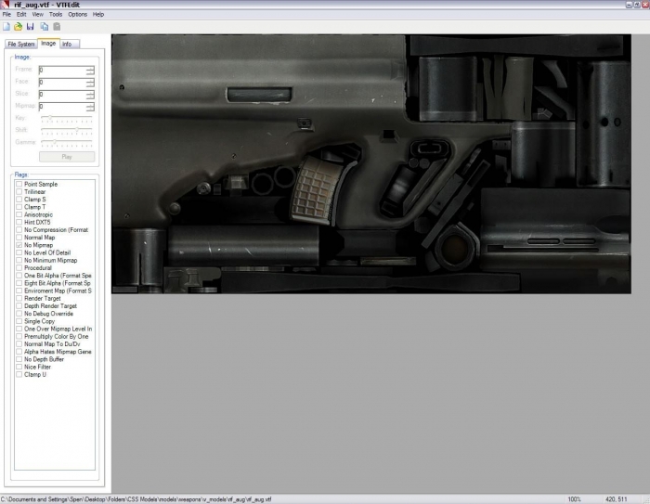Check the Nice Filter flag
The image size is (650, 504).
[x=19, y=367]
